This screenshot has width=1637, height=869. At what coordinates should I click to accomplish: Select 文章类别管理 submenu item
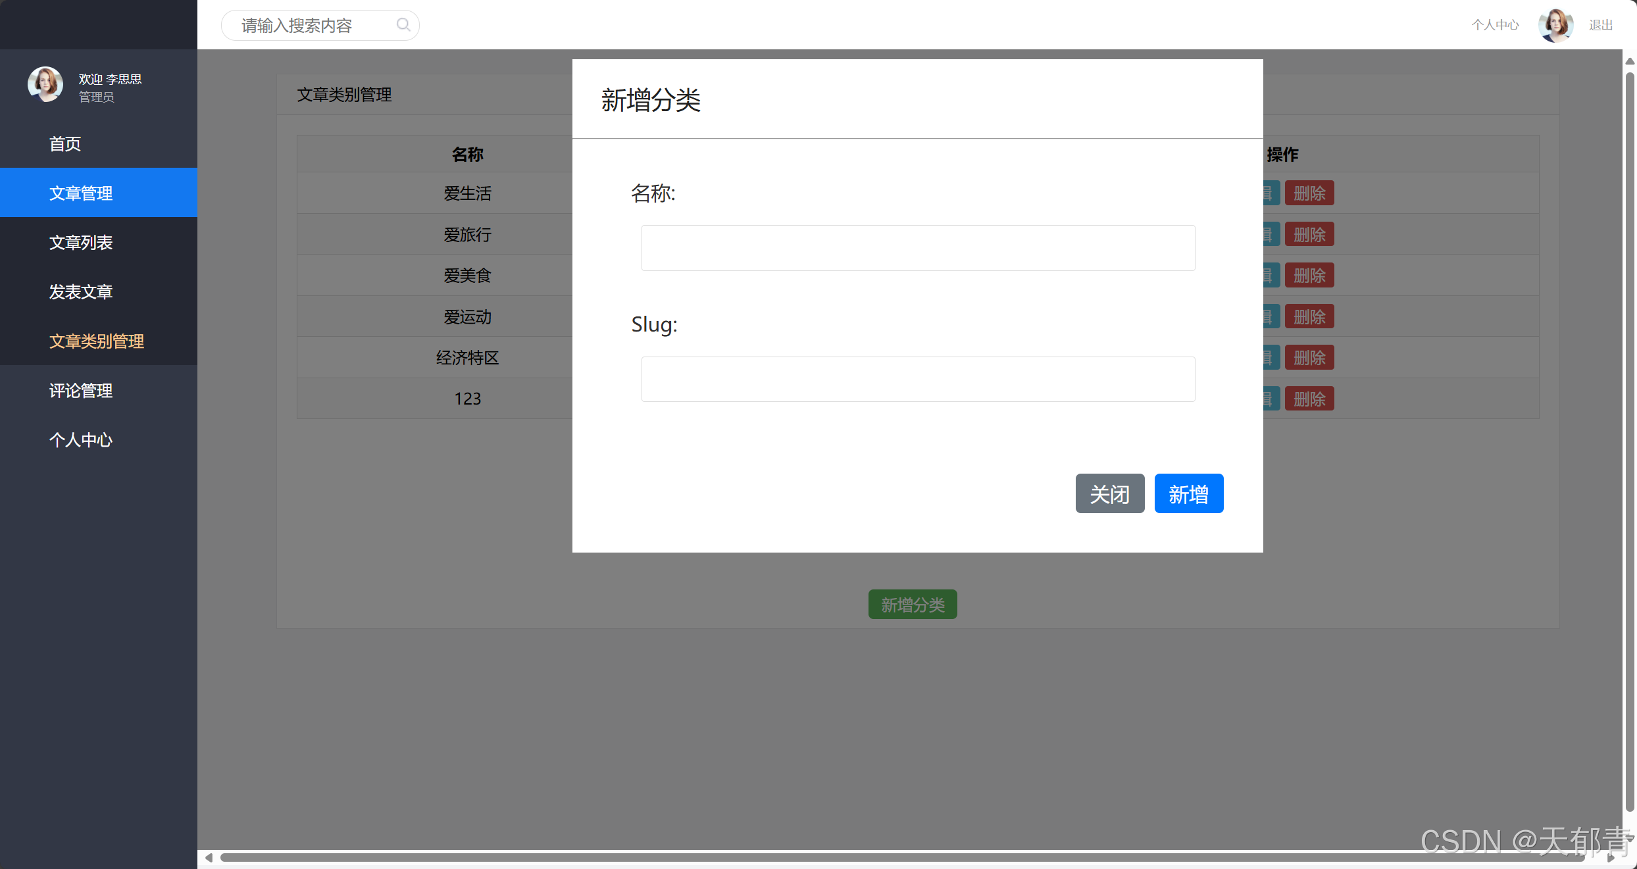click(97, 341)
